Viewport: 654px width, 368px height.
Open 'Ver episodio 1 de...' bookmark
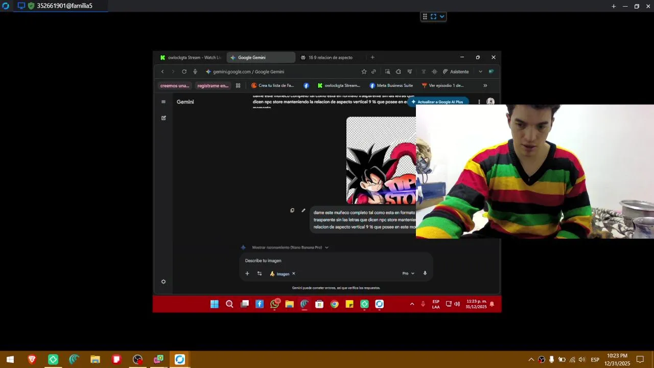(442, 85)
